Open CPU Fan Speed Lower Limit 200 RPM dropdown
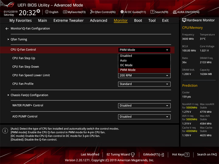219x164 pixels. tap(144, 76)
